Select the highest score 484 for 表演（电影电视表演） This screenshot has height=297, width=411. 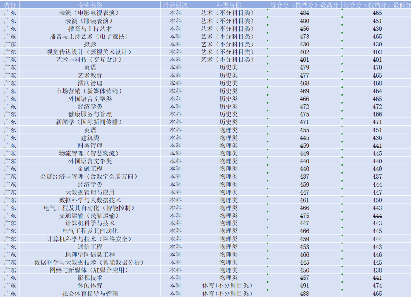[x=304, y=13]
